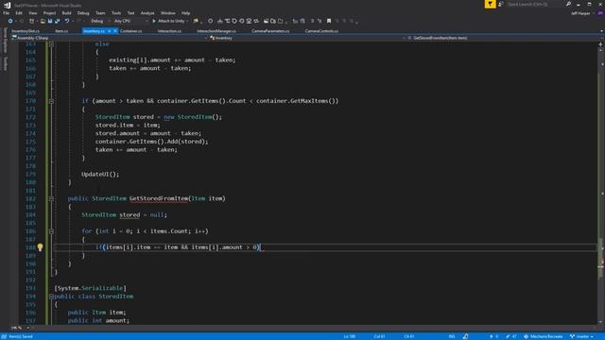605x340 pixels.
Task: Open the open-documents list arrow at tab strip end
Action: click(601, 31)
